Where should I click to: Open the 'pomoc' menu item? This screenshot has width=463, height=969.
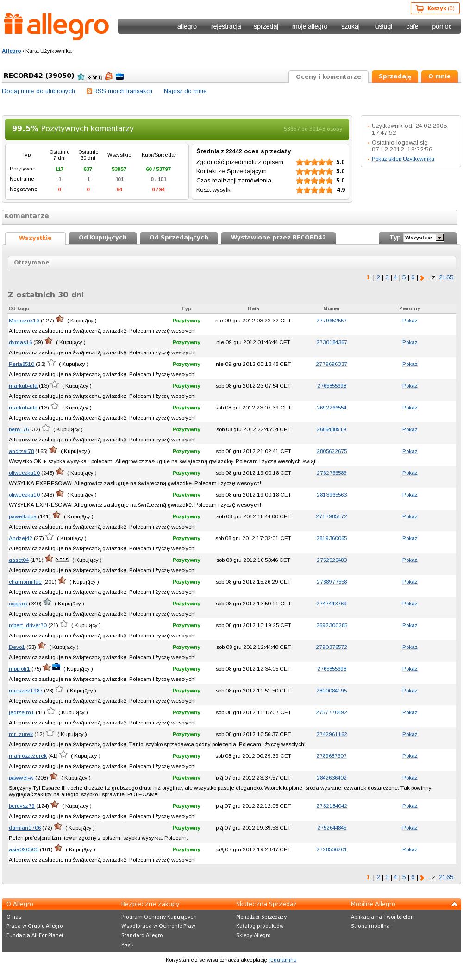[x=442, y=26]
